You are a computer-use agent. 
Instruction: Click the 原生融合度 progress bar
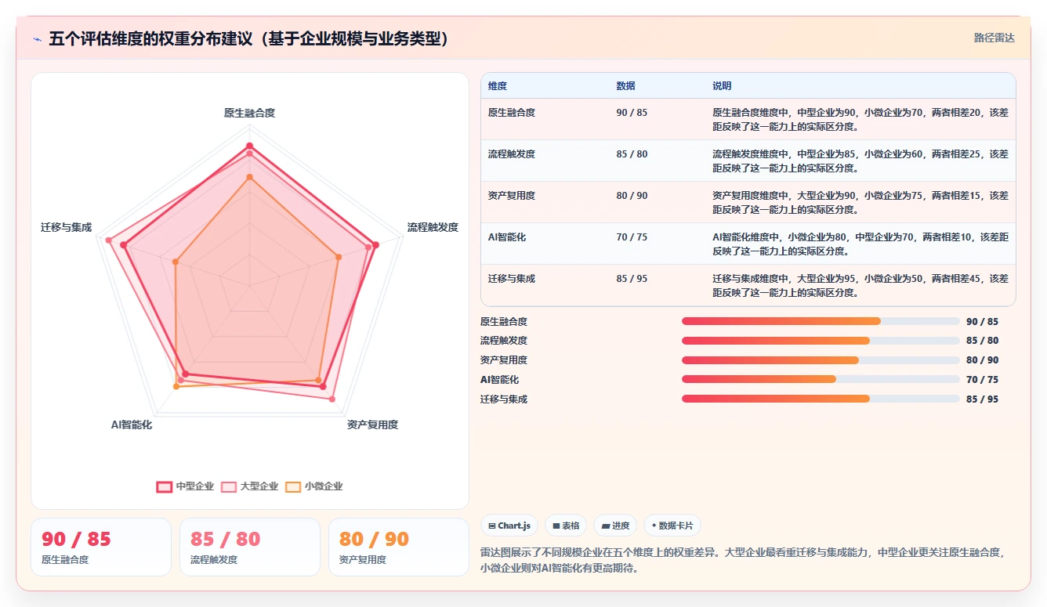[821, 321]
